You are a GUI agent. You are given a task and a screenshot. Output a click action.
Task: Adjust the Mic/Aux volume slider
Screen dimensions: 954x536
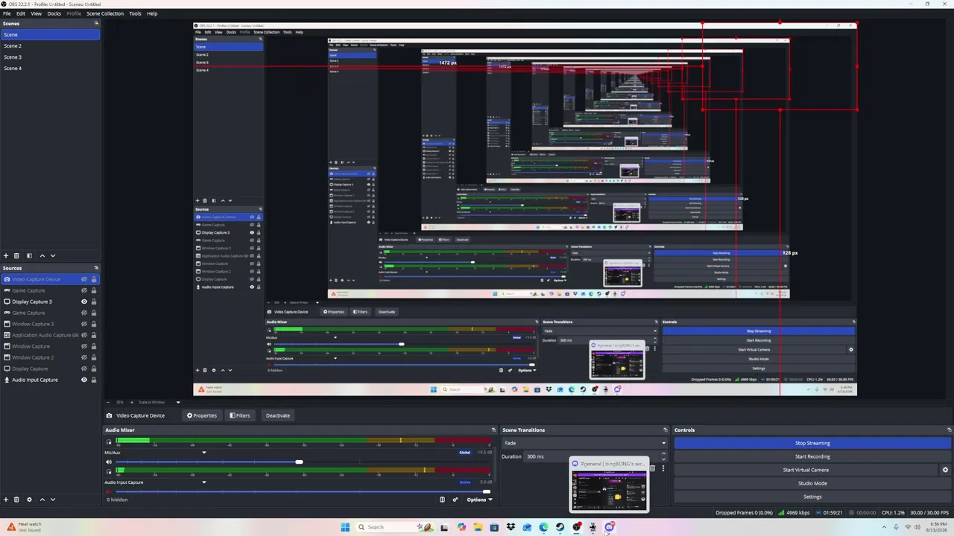pyautogui.click(x=299, y=462)
